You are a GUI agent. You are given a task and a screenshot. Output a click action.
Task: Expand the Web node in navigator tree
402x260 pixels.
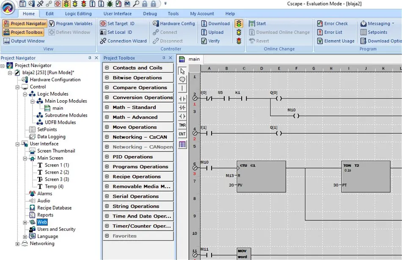25,222
